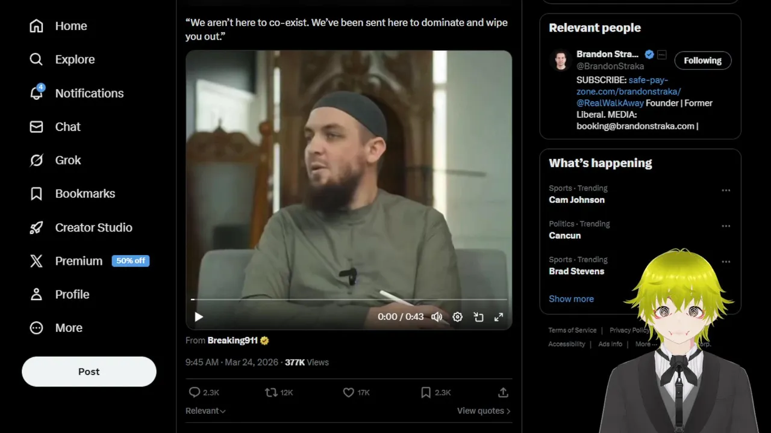Click Show more trends link

[571, 299]
